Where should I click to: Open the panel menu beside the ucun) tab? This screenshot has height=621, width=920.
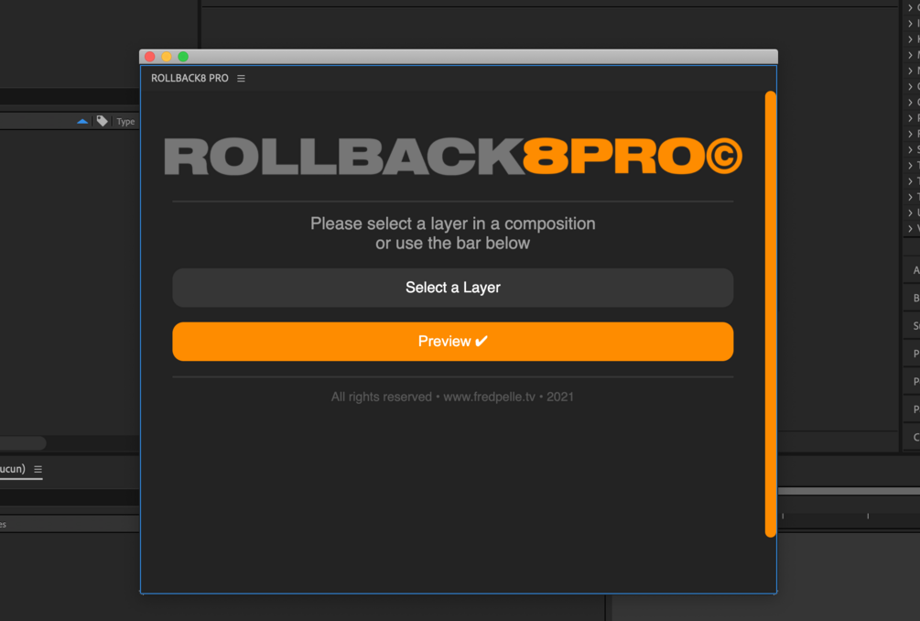pos(38,470)
